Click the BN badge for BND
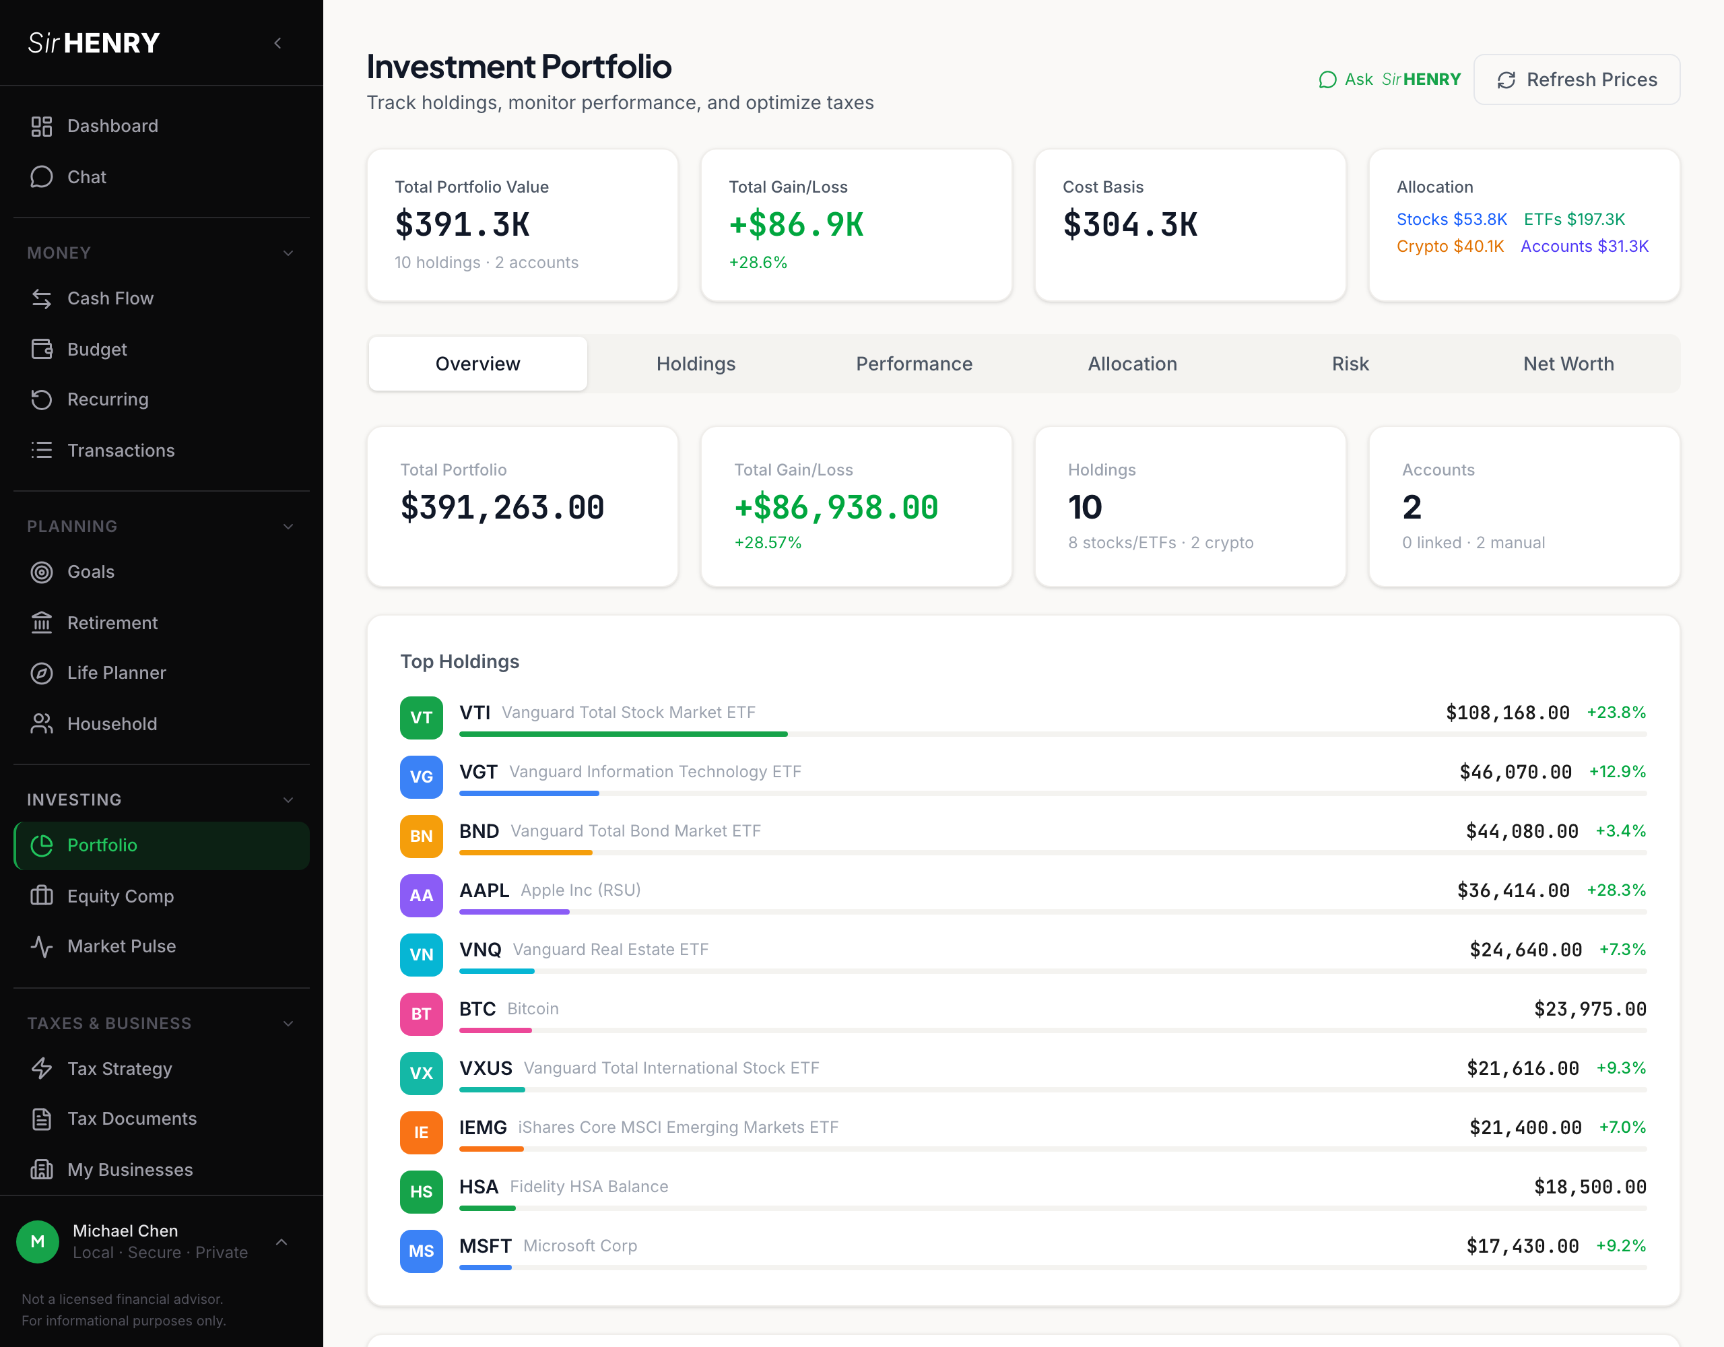This screenshot has height=1347, width=1724. 421,836
